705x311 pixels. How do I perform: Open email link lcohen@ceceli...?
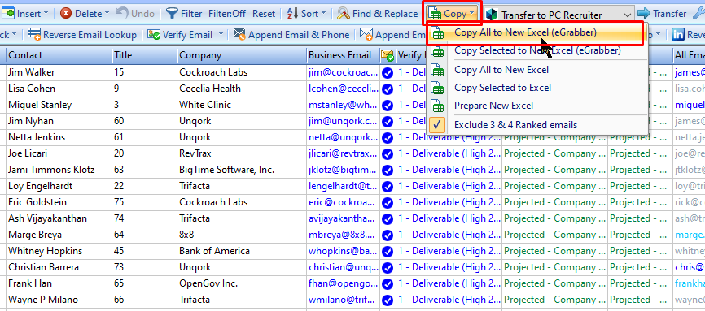pos(343,89)
